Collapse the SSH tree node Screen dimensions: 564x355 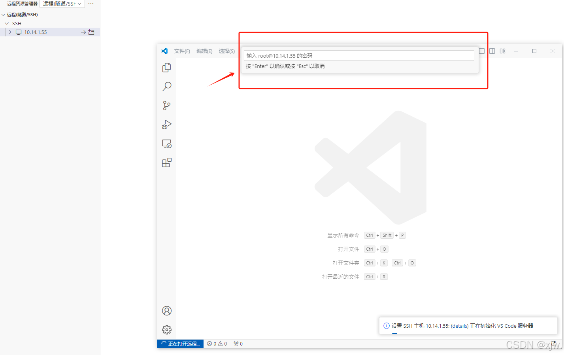7,24
